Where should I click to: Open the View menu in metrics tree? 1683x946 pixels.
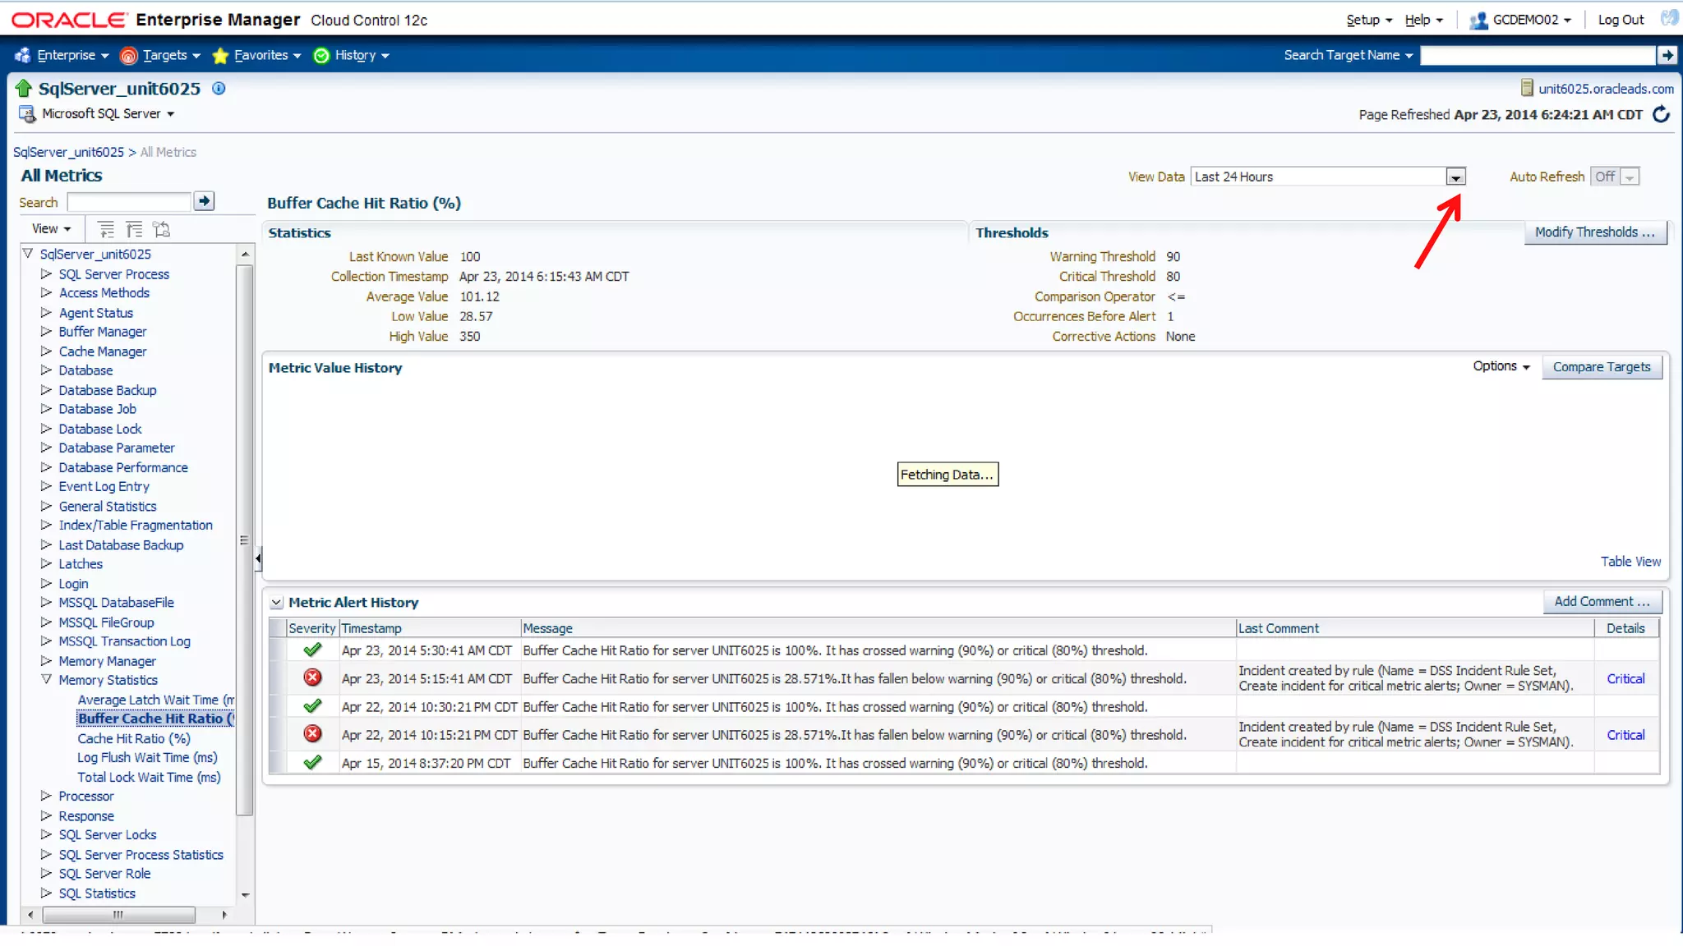pos(51,228)
